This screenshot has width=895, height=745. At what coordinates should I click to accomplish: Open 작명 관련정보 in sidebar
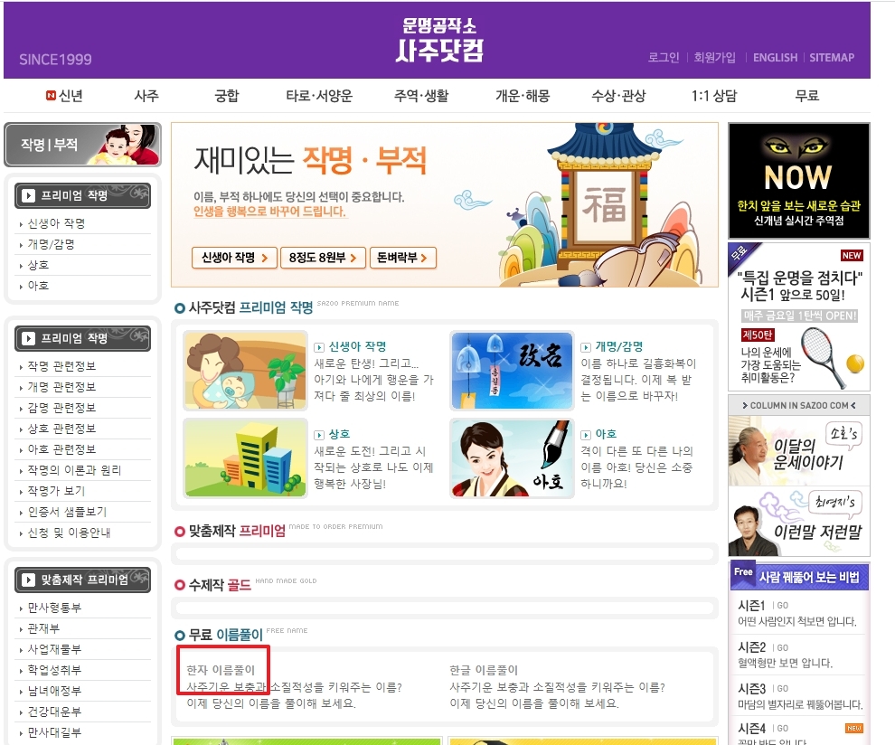click(61, 366)
